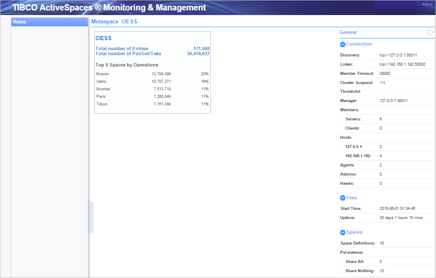
Task: Click the Manager value 127.0.0.1:30011
Action: (394, 101)
